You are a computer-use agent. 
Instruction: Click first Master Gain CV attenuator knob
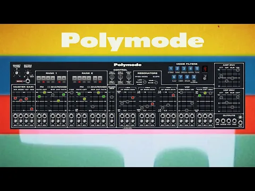pyautogui.click(x=15, y=121)
